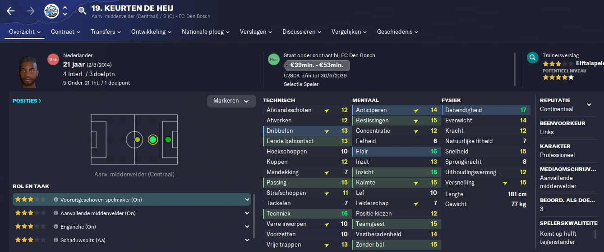Viewport: 604px width, 252px height.
Task: Open the Transfers menu tab
Action: click(x=106, y=32)
